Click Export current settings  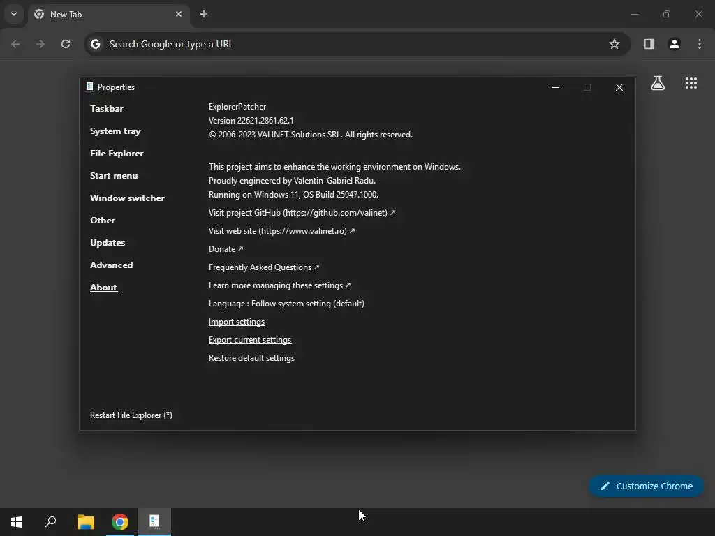pos(250,340)
